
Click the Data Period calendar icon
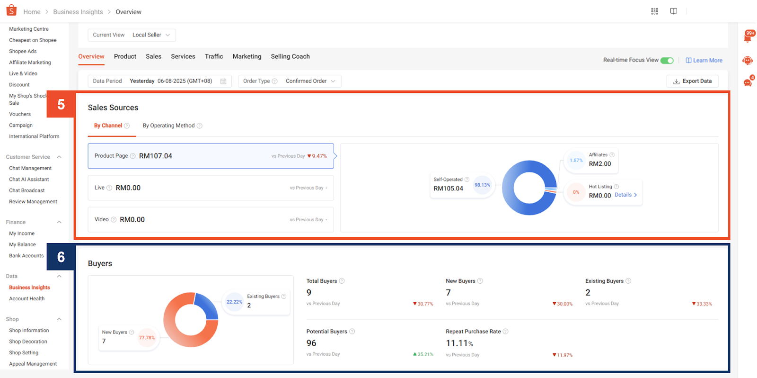(x=223, y=81)
